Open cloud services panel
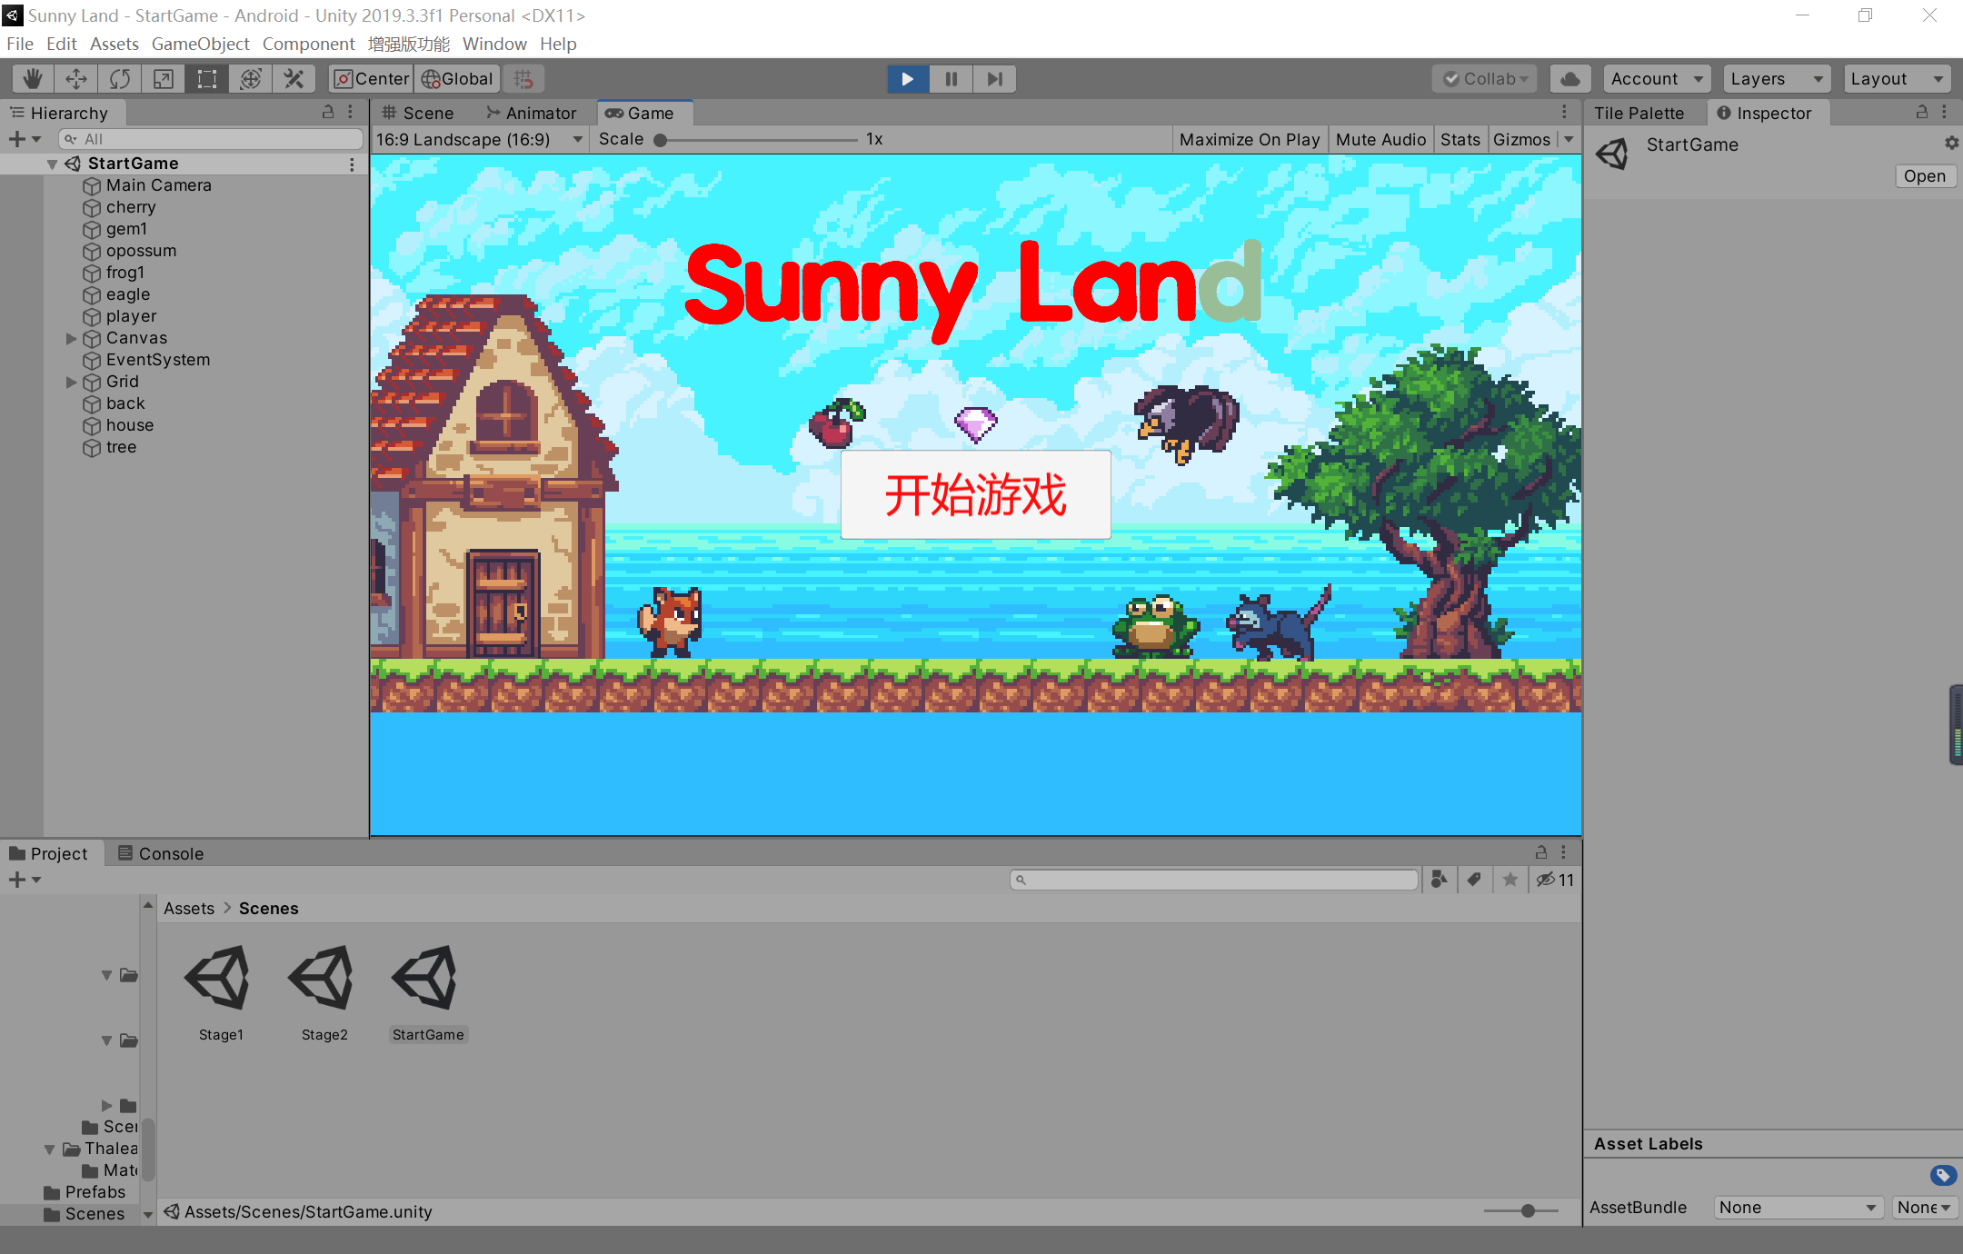 coord(1569,79)
